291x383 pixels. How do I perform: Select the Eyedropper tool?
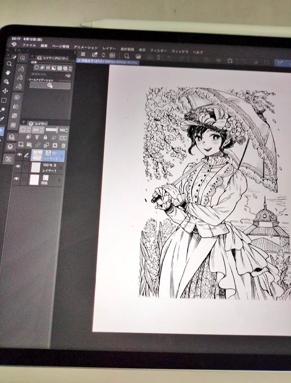2,119
